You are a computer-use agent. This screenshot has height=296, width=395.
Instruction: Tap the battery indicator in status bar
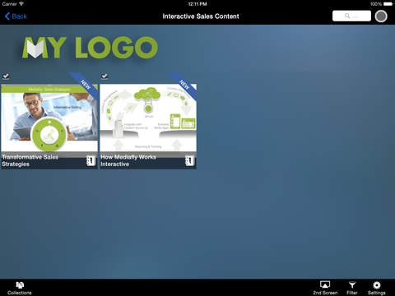point(388,4)
